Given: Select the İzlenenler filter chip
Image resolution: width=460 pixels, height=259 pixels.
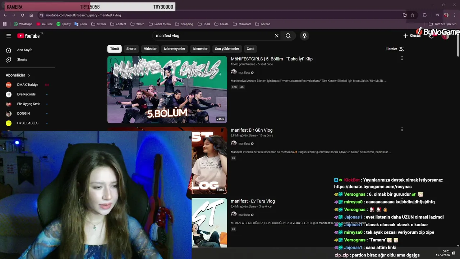Looking at the screenshot, I should click(x=200, y=49).
